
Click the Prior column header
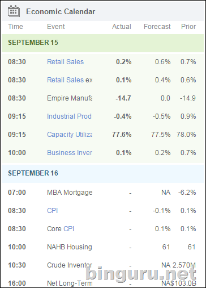(x=188, y=27)
